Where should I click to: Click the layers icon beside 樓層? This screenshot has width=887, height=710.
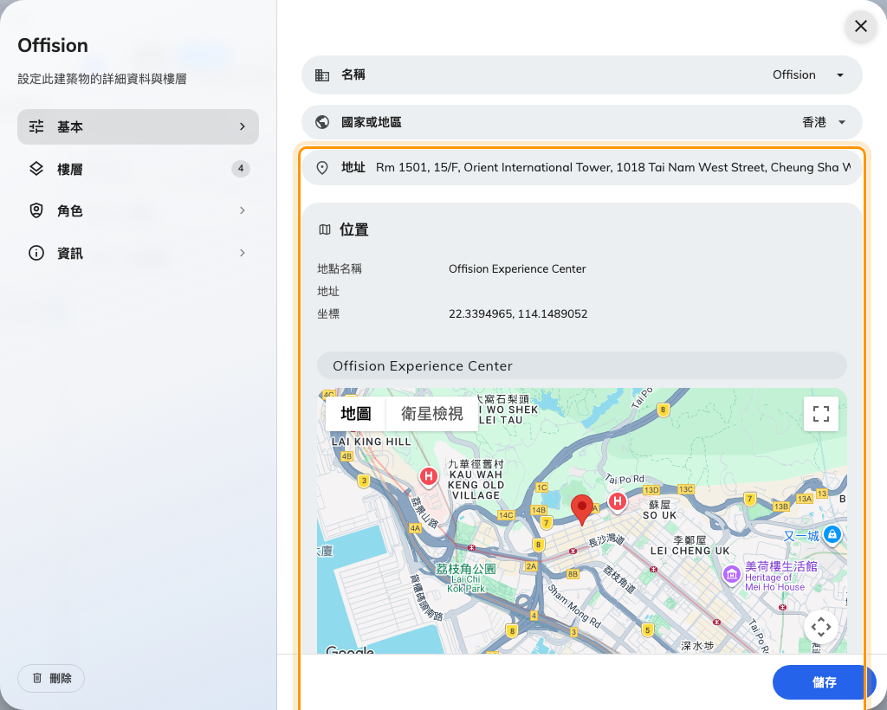pos(36,169)
